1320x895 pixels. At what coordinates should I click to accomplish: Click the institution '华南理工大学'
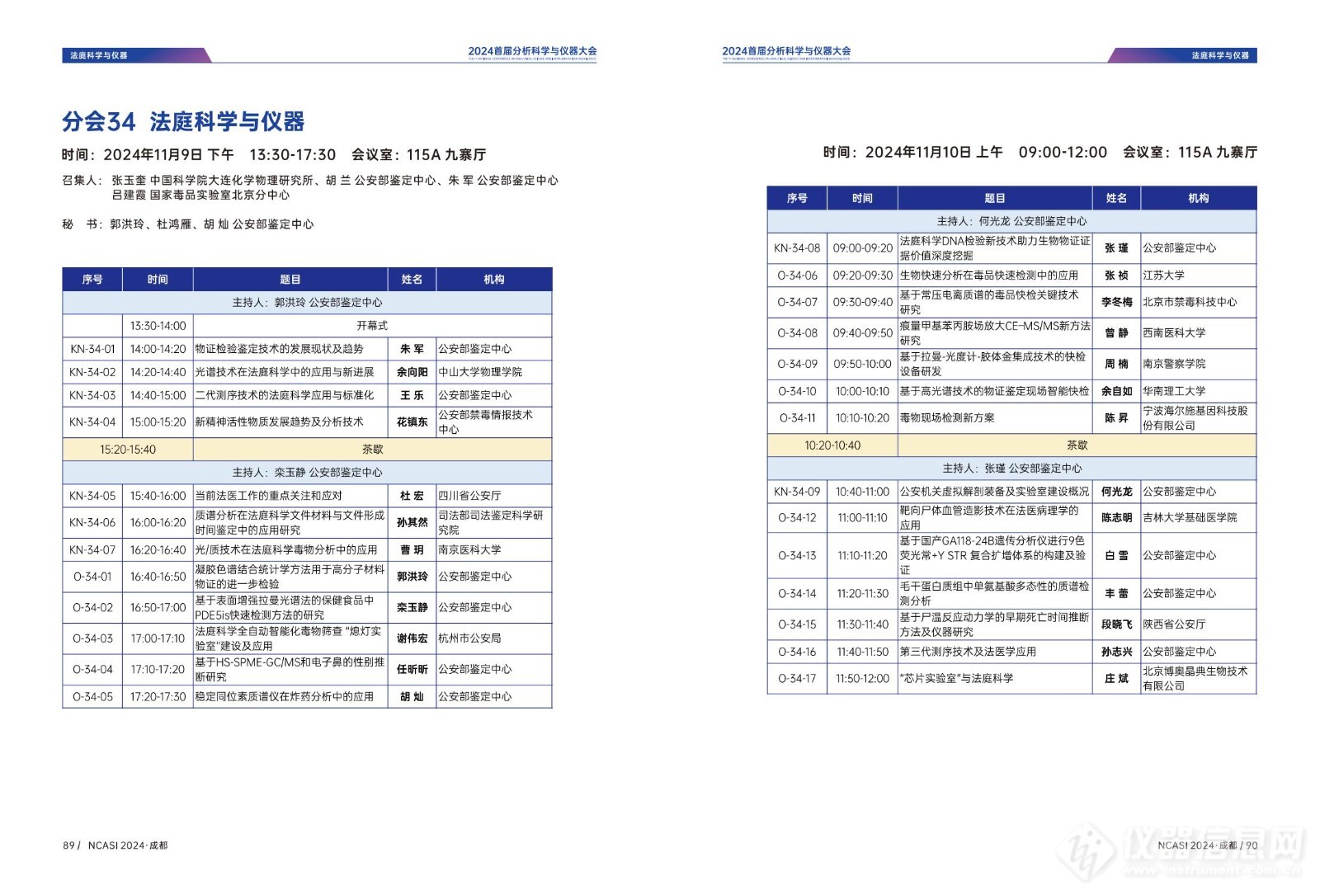coord(1174,391)
